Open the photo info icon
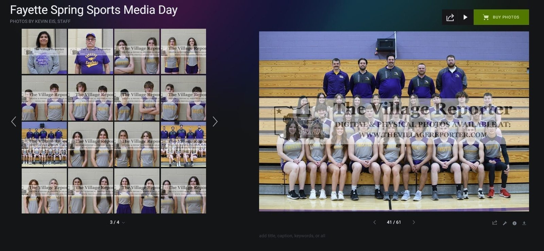 coord(514,223)
